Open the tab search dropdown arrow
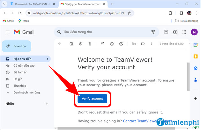Image resolution: width=201 pixels, height=130 pixels. [x=4, y=4]
